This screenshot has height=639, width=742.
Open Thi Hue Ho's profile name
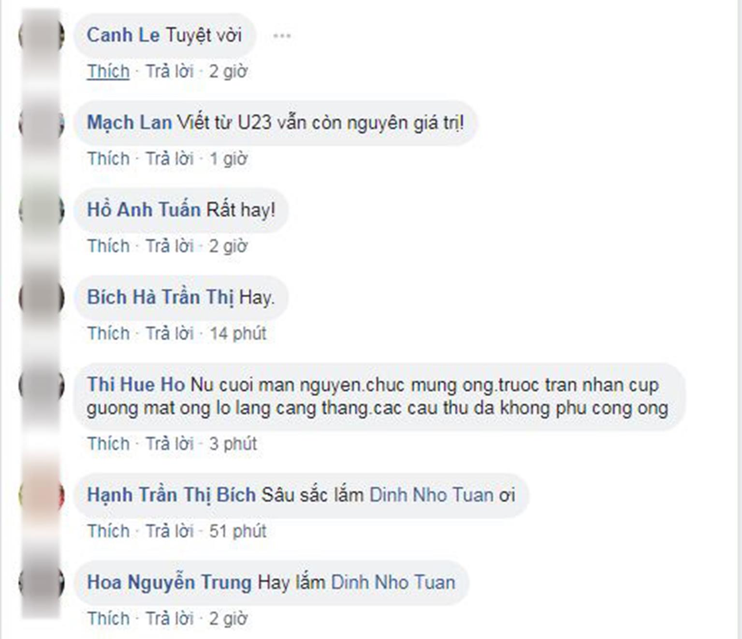(136, 385)
